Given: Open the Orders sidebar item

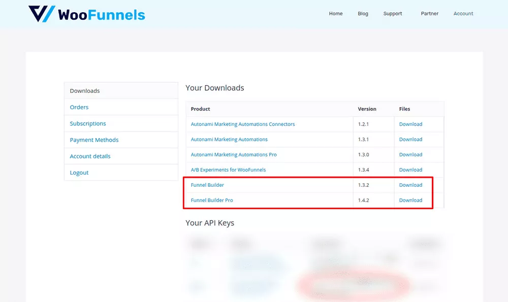Looking at the screenshot, I should click(79, 107).
